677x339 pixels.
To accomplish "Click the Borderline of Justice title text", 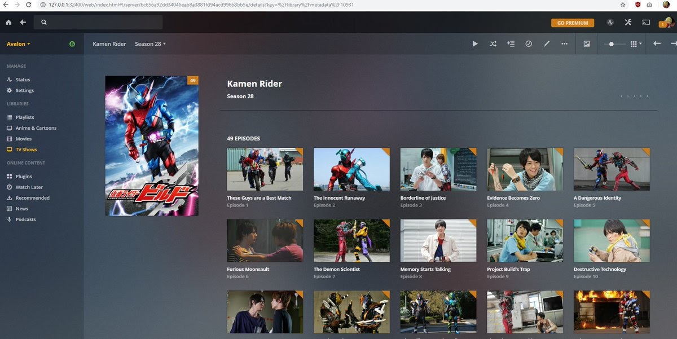I will [x=423, y=198].
